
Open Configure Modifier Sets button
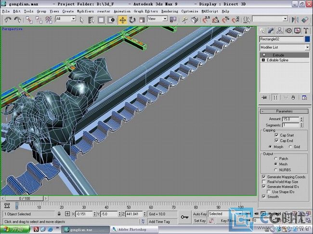[x=304, y=98]
